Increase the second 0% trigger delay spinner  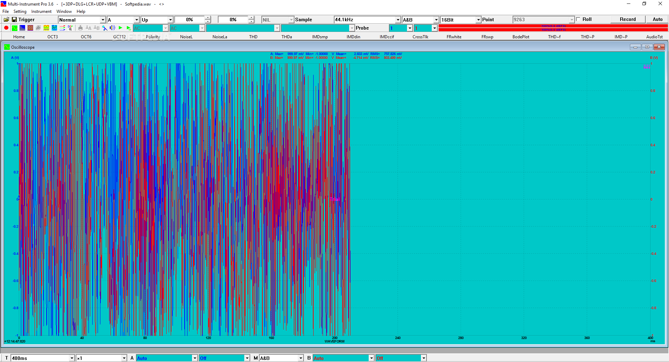coord(251,18)
